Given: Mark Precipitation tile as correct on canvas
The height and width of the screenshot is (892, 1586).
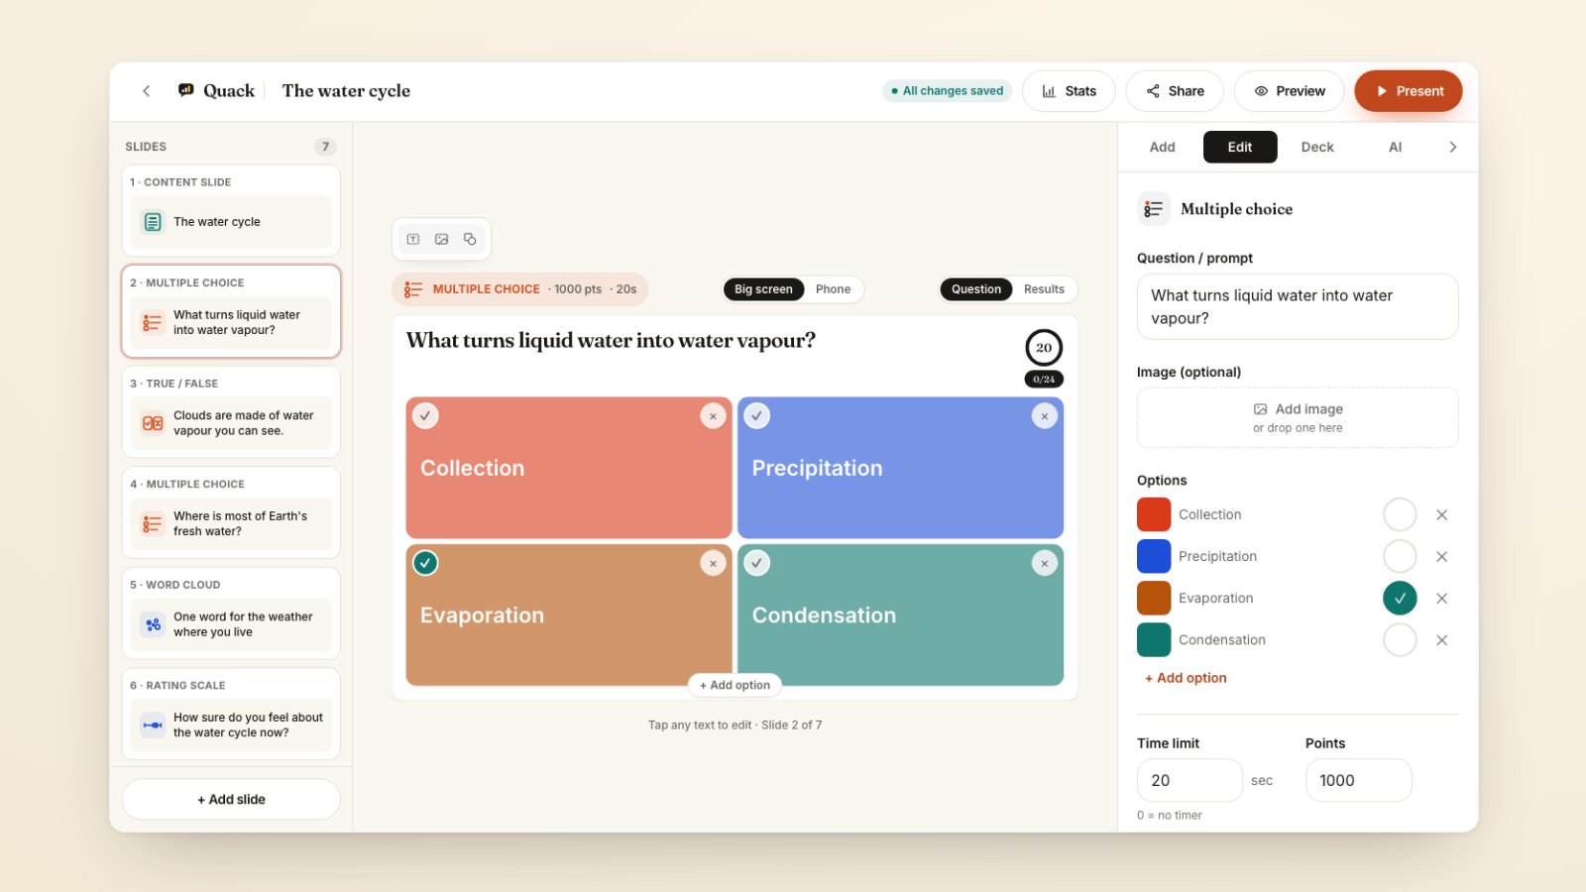Looking at the screenshot, I should pyautogui.click(x=757, y=416).
